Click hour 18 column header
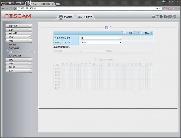The height and width of the screenshot is (138, 181). [x=132, y=64]
